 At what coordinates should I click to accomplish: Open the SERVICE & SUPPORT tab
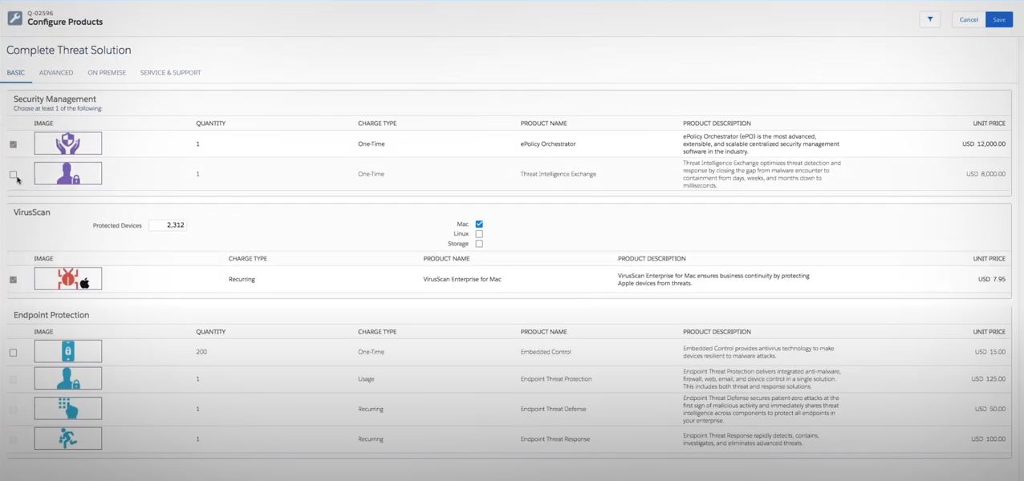(171, 72)
